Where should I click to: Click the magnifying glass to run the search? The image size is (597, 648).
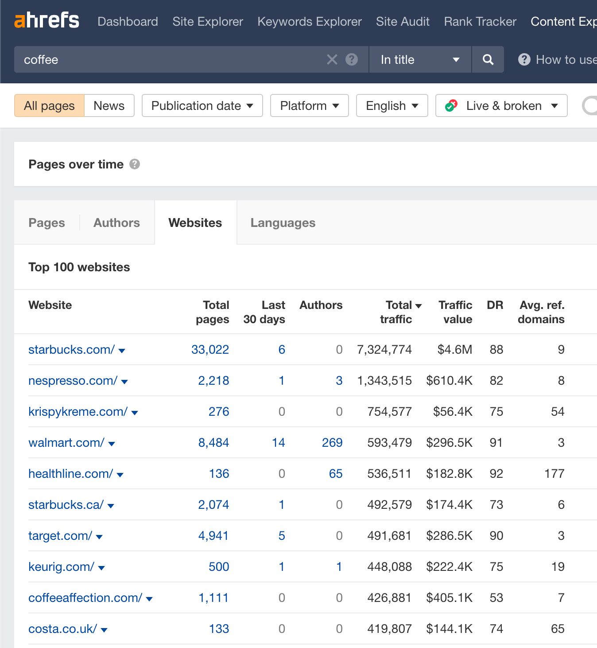pyautogui.click(x=488, y=59)
